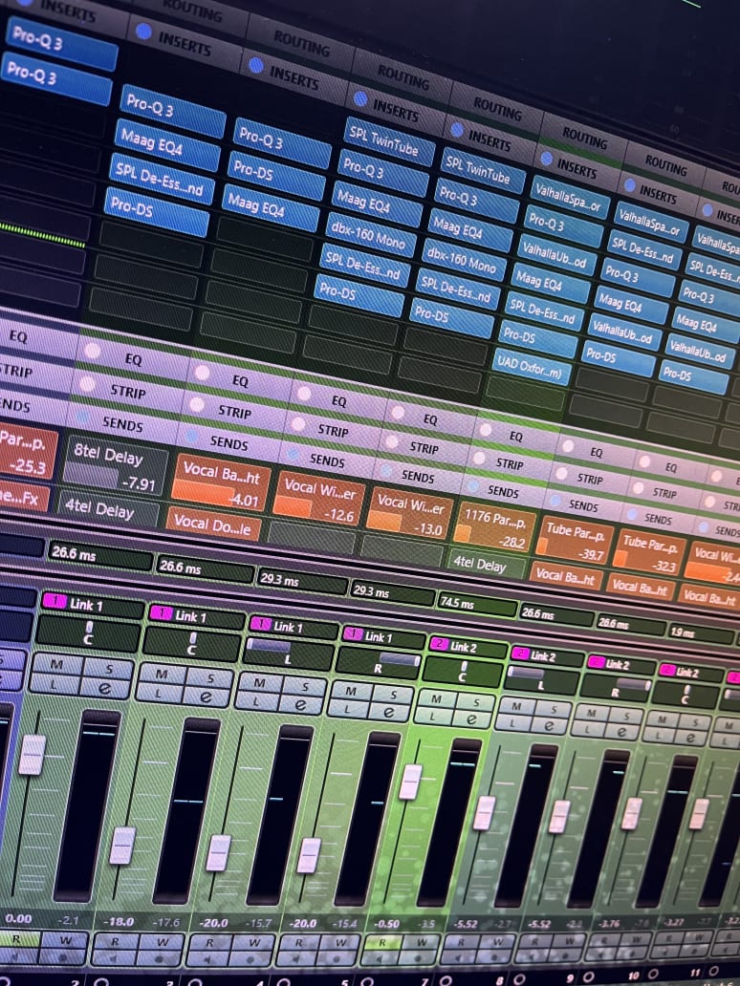Image resolution: width=740 pixels, height=986 pixels.
Task: Open Link 1 group selector on the L-panned channel
Action: click(x=295, y=628)
